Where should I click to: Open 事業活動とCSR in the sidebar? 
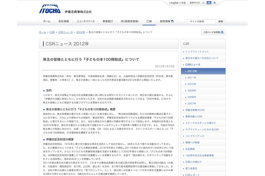(203, 117)
